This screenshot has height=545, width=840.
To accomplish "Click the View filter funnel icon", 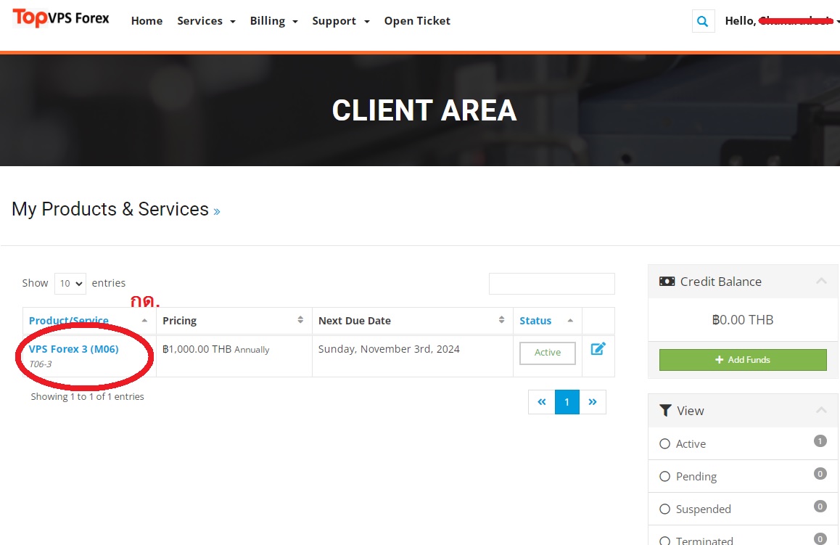I will pos(665,411).
